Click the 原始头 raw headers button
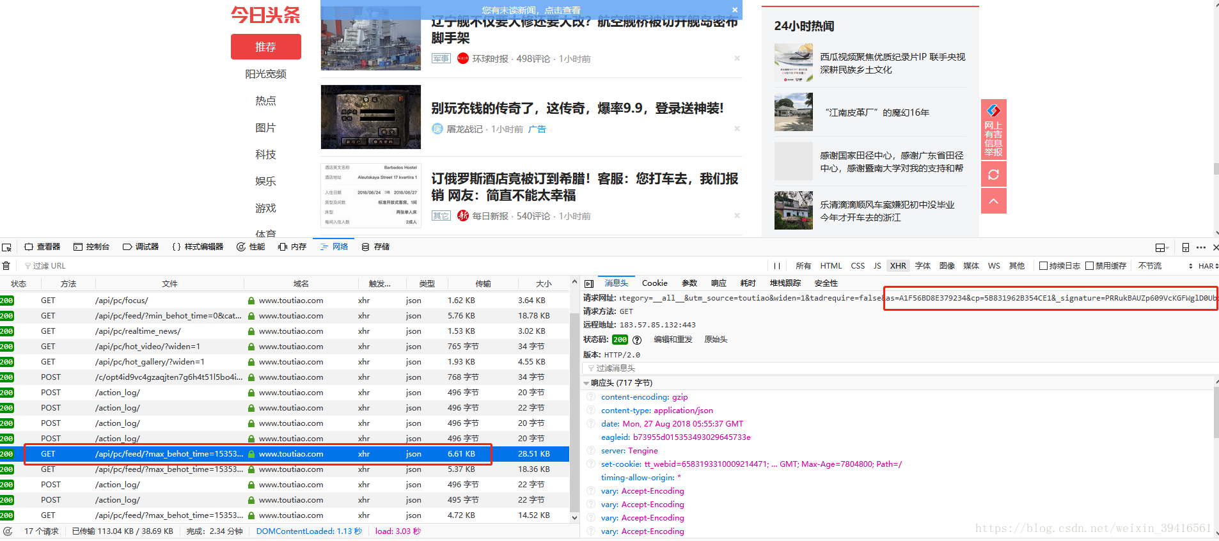 pos(716,340)
